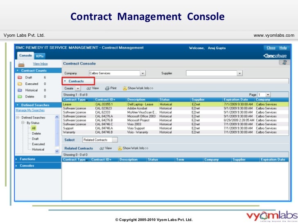Open the Supplier dropdown
Image resolution: width=298 pixels, height=223 pixels.
point(239,73)
